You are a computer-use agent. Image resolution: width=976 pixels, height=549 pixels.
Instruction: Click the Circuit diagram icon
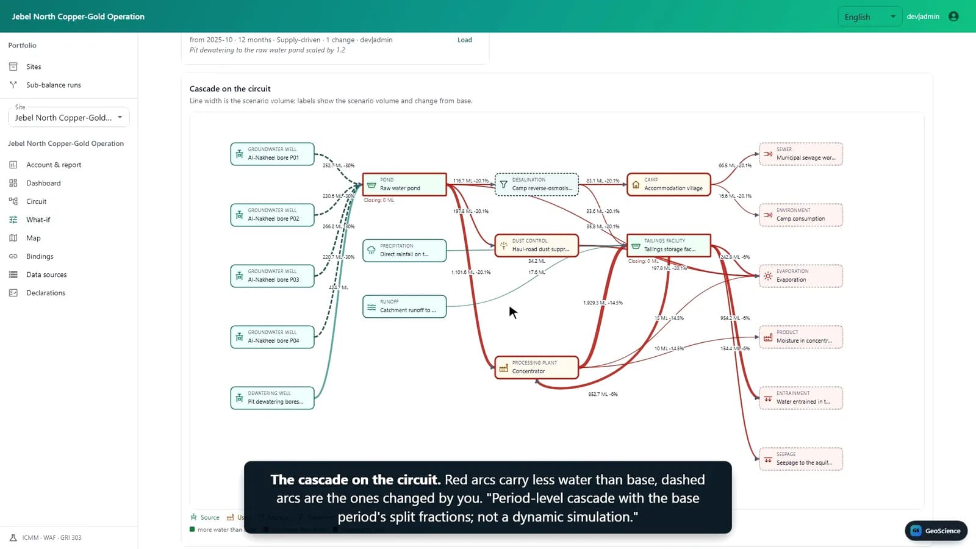[x=13, y=201]
